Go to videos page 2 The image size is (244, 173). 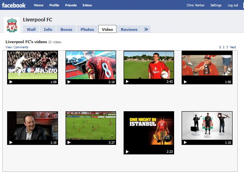[x=223, y=47]
